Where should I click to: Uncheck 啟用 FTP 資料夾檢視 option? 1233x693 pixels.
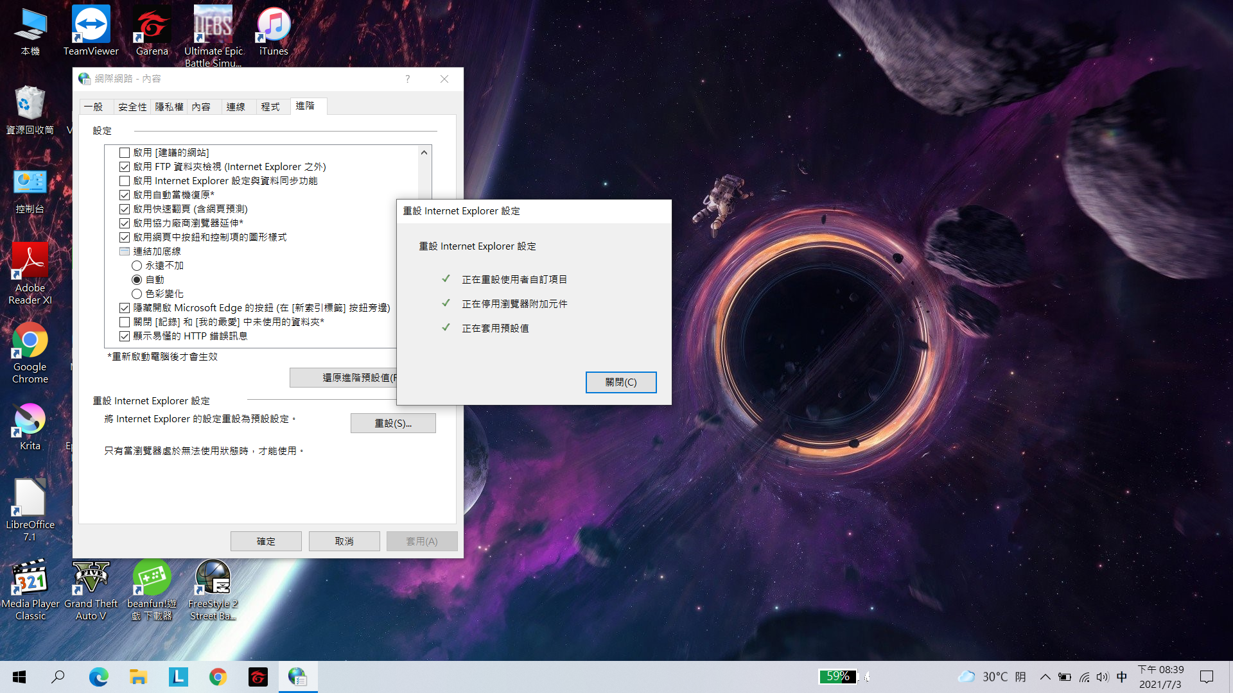point(125,167)
